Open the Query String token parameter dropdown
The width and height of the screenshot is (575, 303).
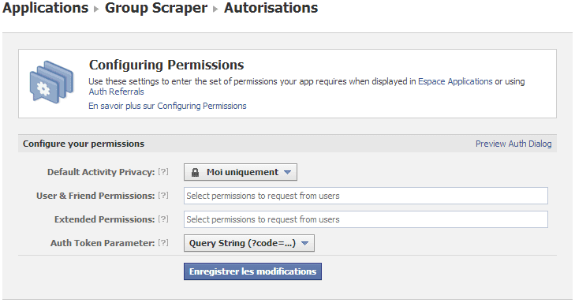pos(249,243)
